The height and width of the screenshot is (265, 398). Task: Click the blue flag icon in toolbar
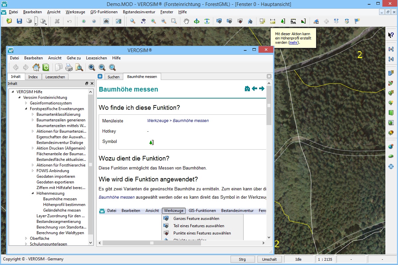pos(357,21)
